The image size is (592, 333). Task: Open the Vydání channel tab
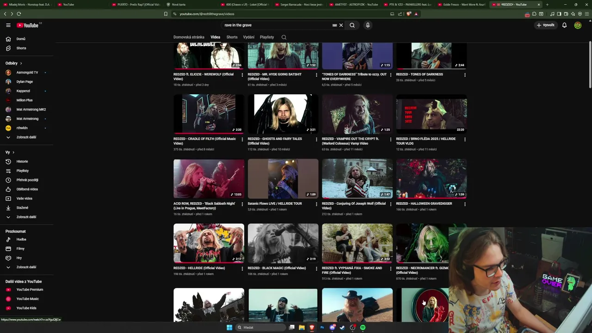click(249, 37)
